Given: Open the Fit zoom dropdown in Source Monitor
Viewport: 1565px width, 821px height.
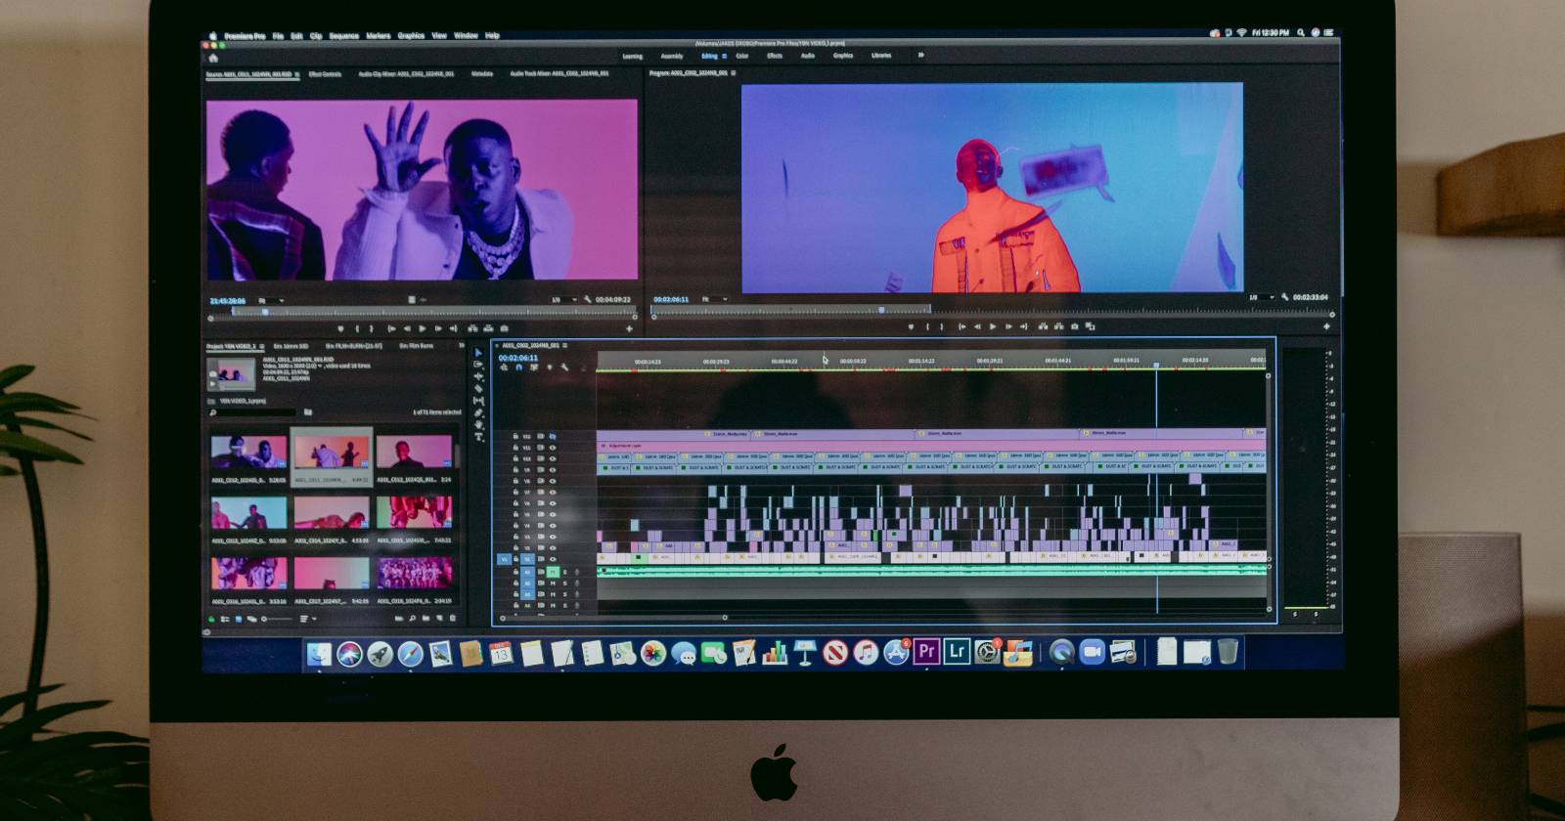Looking at the screenshot, I should [x=271, y=300].
